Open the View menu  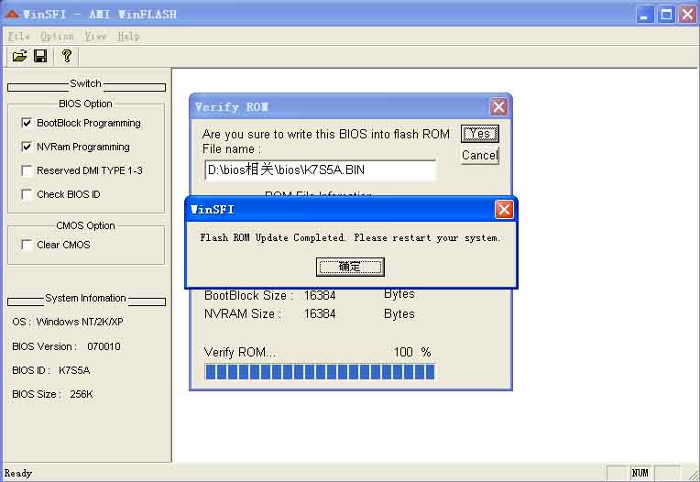(x=95, y=36)
